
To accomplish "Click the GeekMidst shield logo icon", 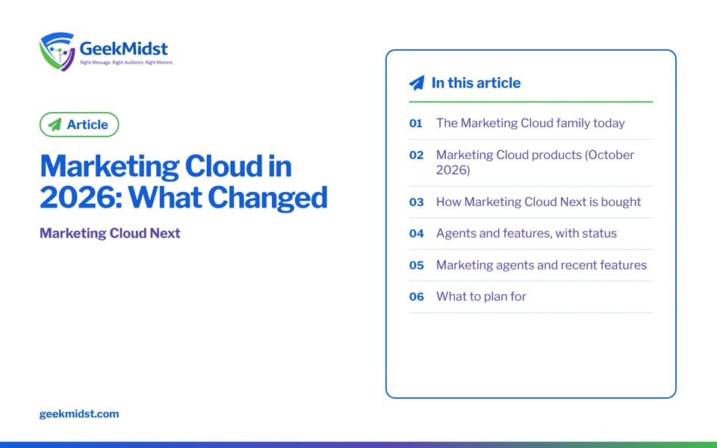I will tap(58, 52).
